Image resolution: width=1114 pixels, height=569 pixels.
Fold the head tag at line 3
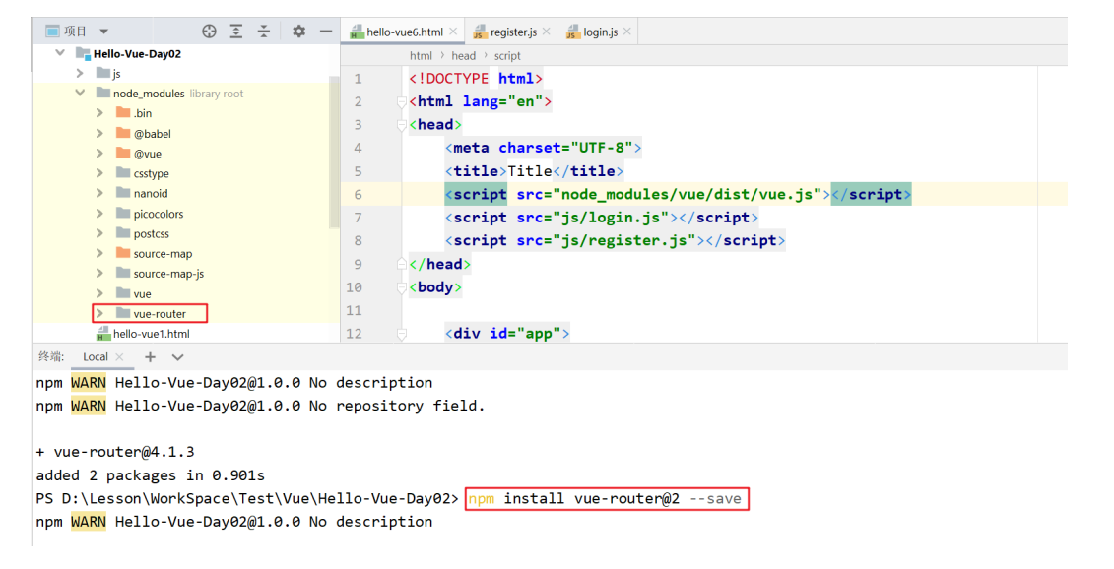click(x=402, y=125)
